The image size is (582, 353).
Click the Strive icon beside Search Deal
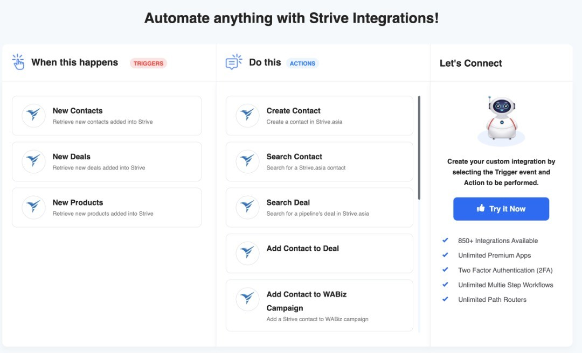(247, 207)
